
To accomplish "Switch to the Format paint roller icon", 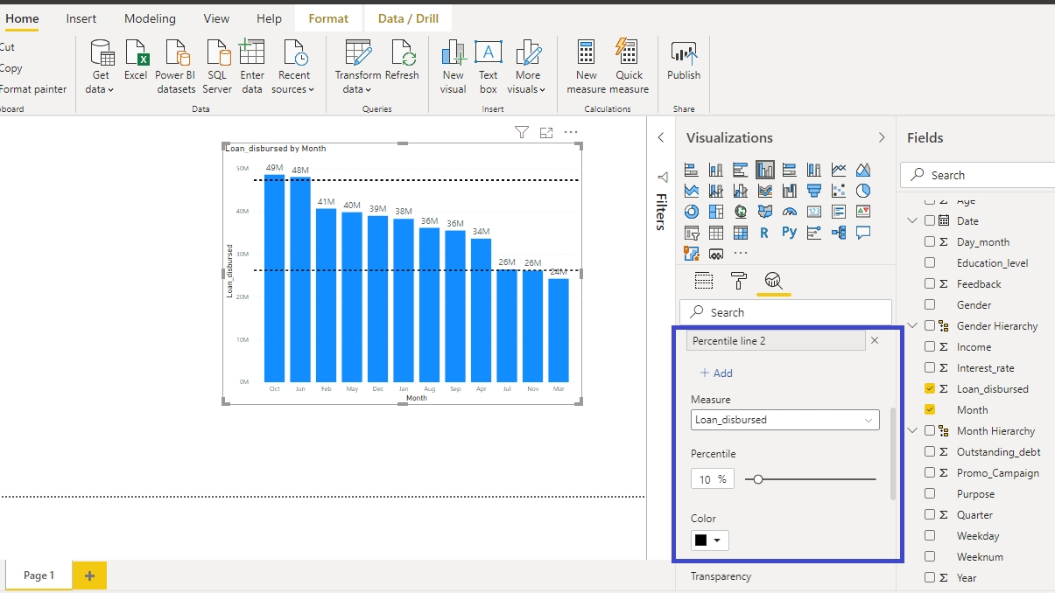I will click(738, 281).
